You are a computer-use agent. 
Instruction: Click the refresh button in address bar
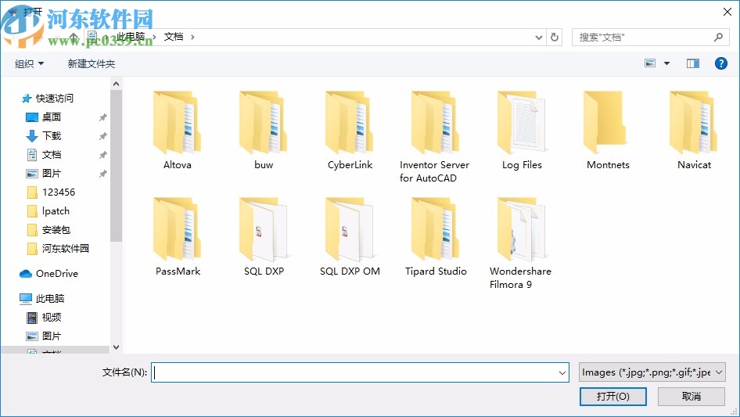[x=555, y=37]
